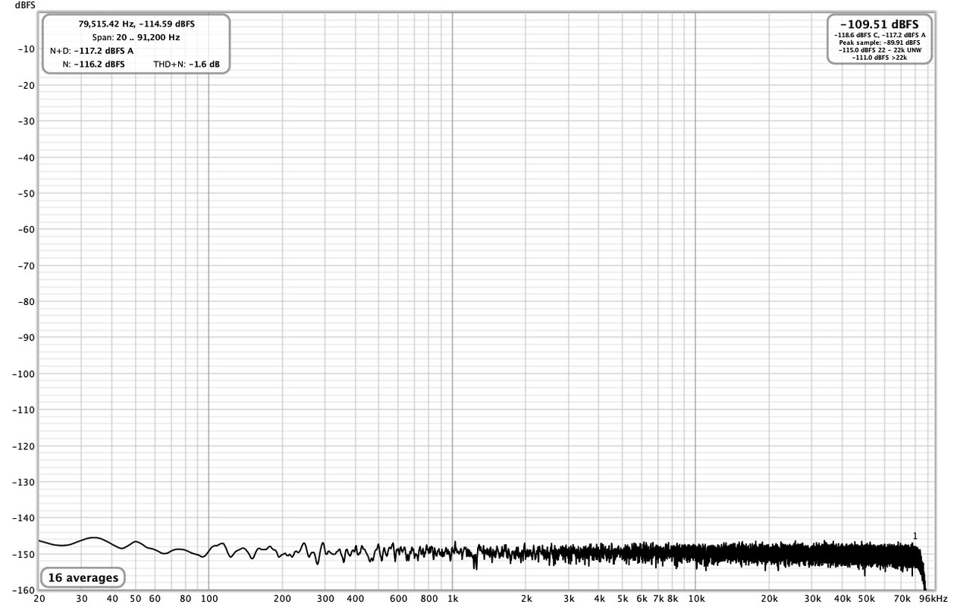Click the "N: -116.2 dBFS" noise reading

click(93, 64)
